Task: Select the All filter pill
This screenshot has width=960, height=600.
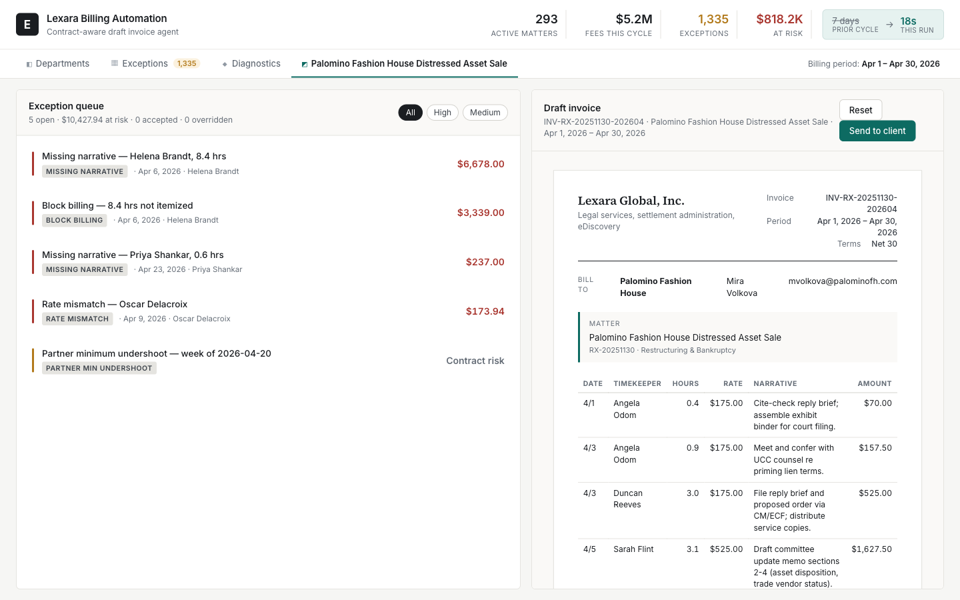Action: tap(411, 113)
